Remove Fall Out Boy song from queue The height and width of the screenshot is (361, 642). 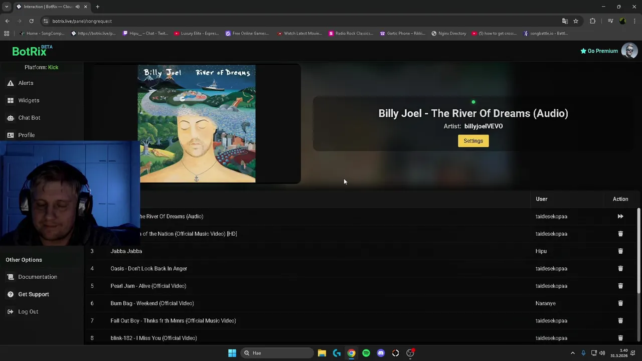[x=620, y=321]
